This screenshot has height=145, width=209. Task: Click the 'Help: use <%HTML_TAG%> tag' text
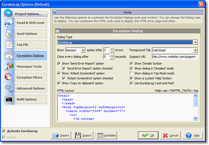point(176,91)
